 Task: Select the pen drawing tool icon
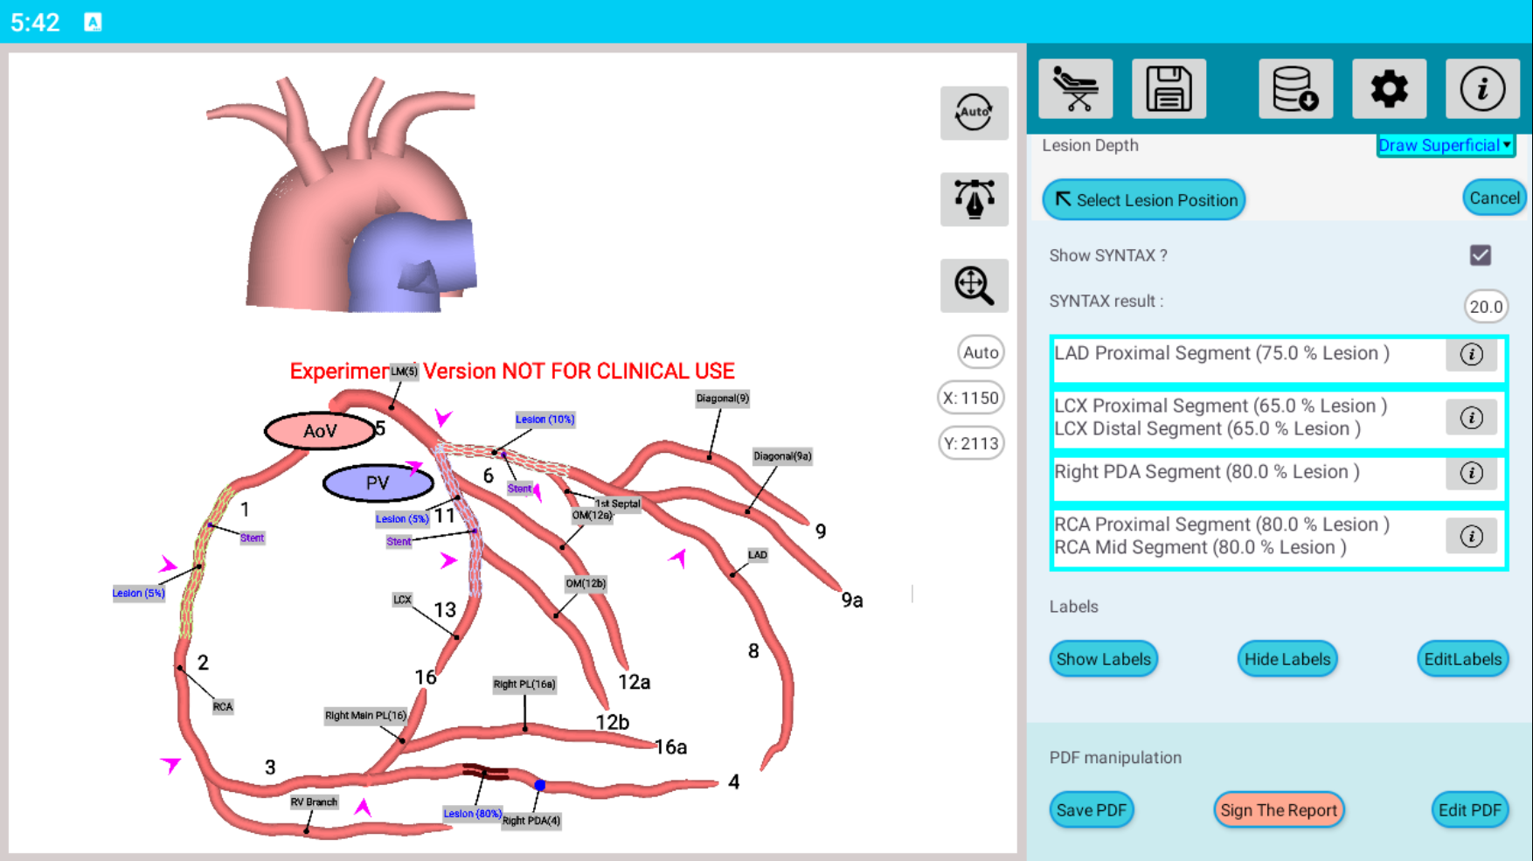coord(974,199)
